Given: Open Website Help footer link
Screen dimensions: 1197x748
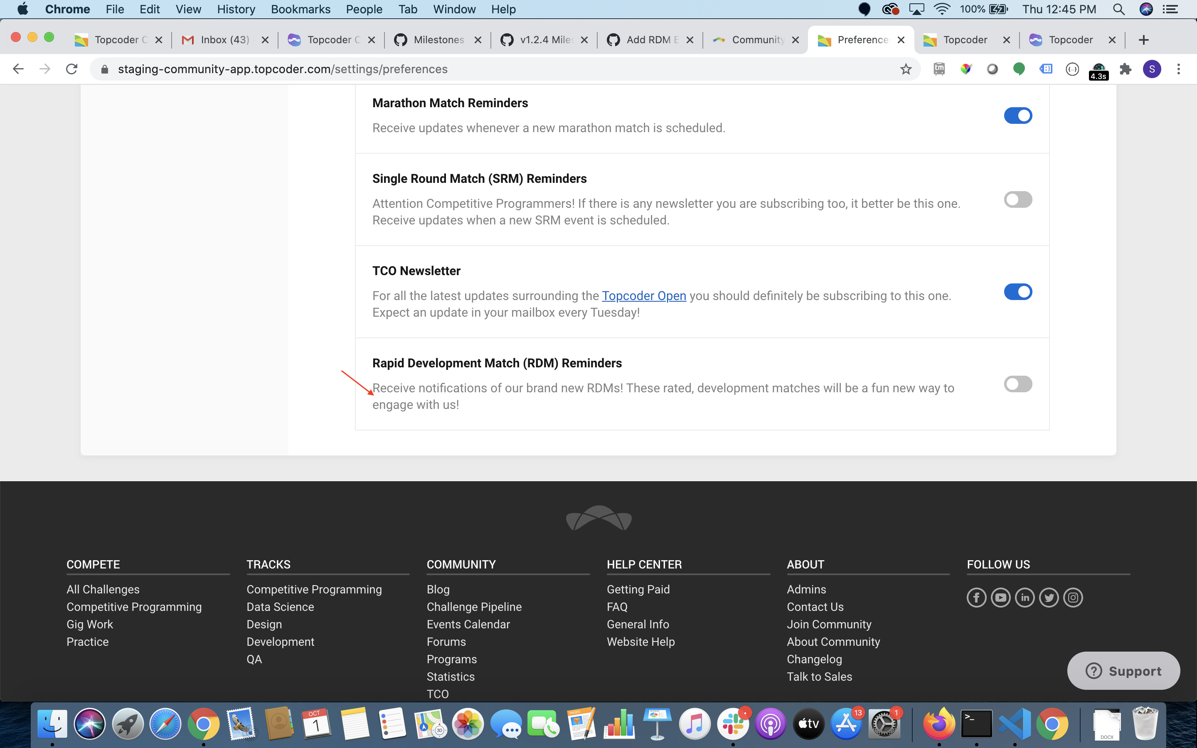Looking at the screenshot, I should click(x=640, y=642).
